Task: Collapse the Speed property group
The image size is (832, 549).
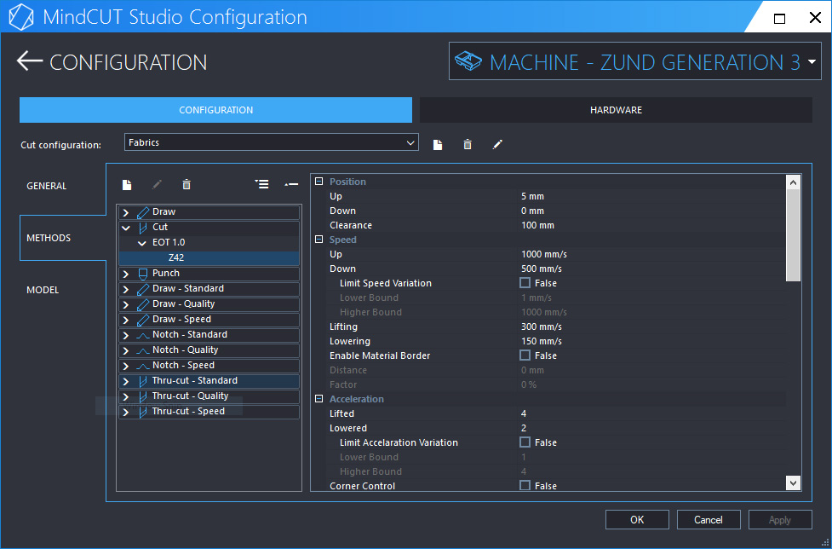Action: [318, 240]
